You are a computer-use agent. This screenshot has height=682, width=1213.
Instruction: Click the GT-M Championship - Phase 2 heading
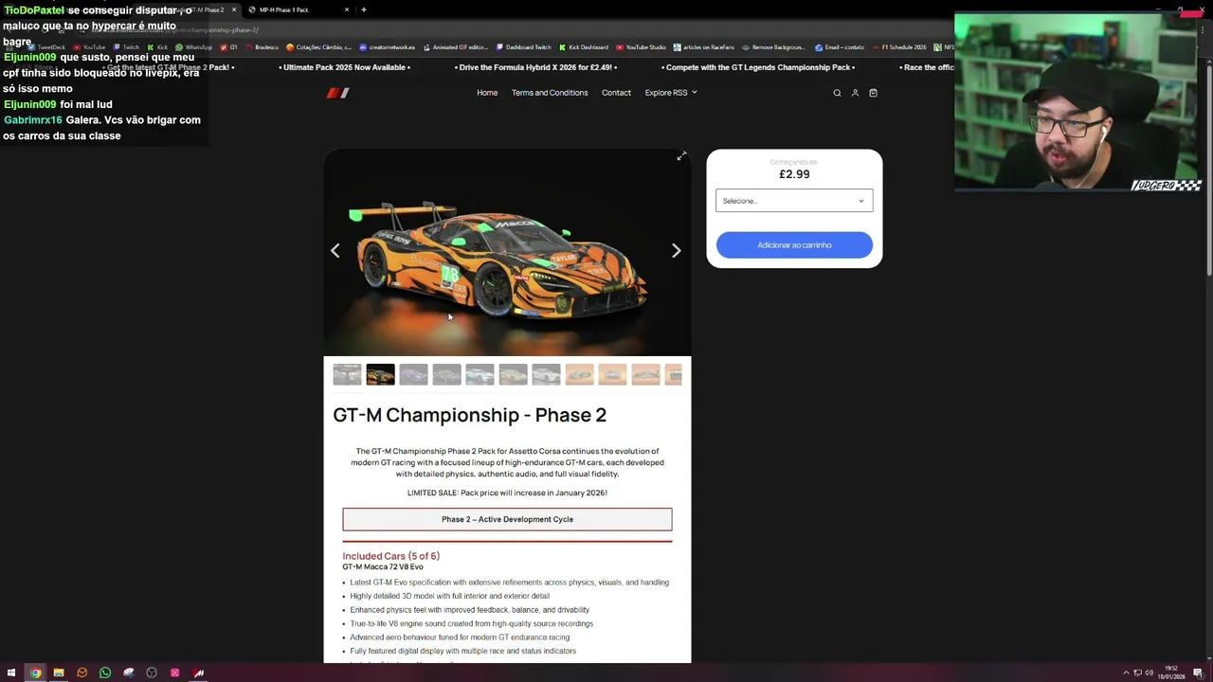(469, 415)
